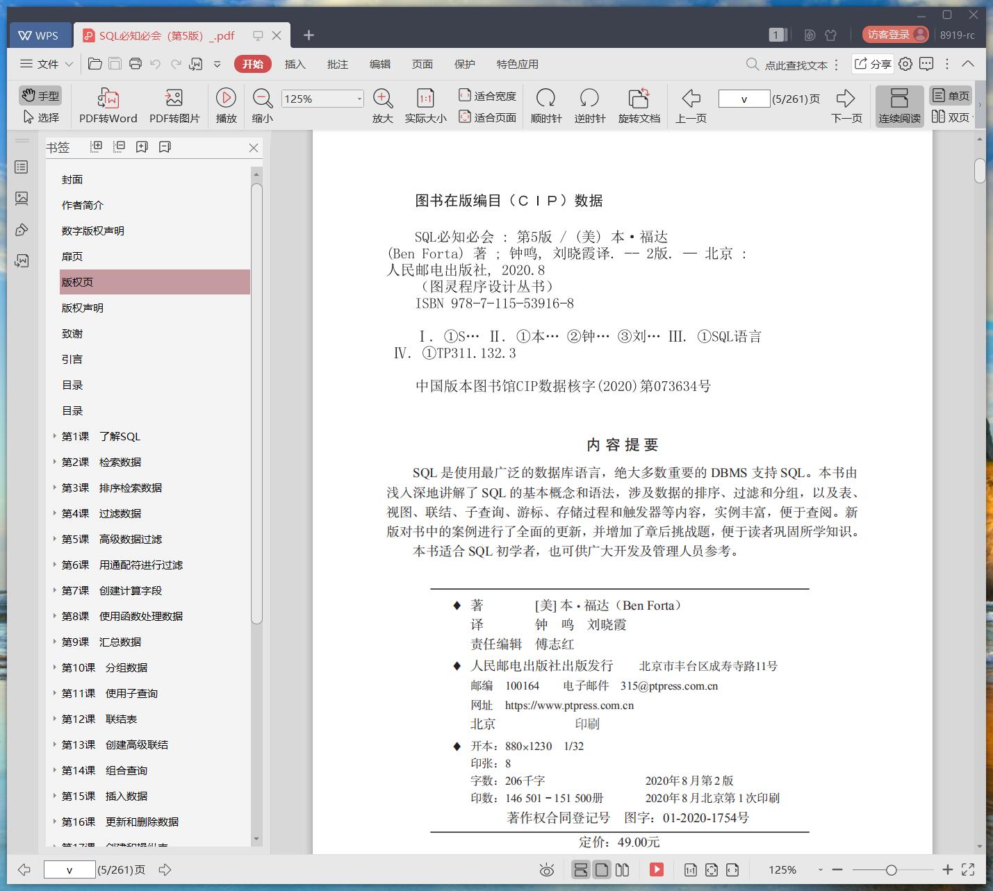Toggle two-page icon in status bar
The height and width of the screenshot is (891, 993).
[x=623, y=869]
